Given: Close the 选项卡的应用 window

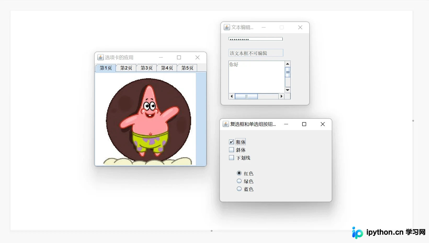Looking at the screenshot, I should [197, 57].
